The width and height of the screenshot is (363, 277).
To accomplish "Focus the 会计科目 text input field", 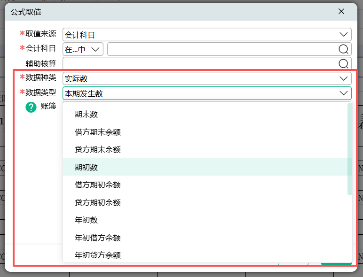I will [x=221, y=49].
